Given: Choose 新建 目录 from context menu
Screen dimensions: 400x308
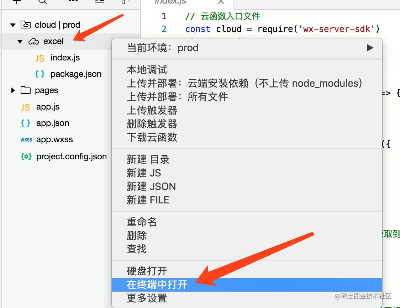Looking at the screenshot, I should (247, 160).
